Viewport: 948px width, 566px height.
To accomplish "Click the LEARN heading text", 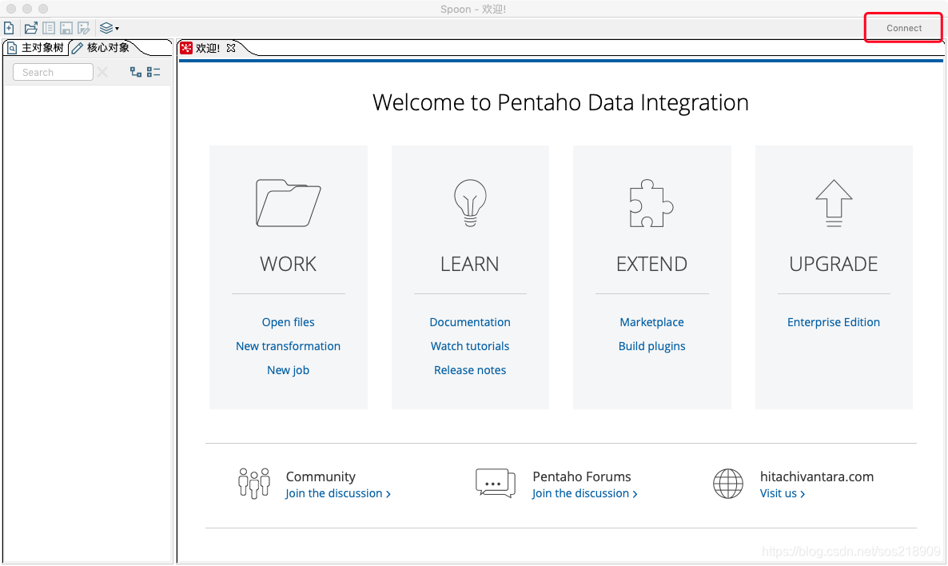I will 470,265.
